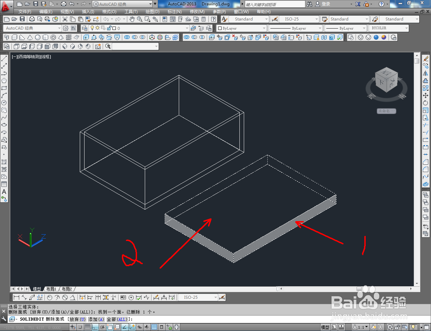Select the Erase tool

(x=426, y=58)
